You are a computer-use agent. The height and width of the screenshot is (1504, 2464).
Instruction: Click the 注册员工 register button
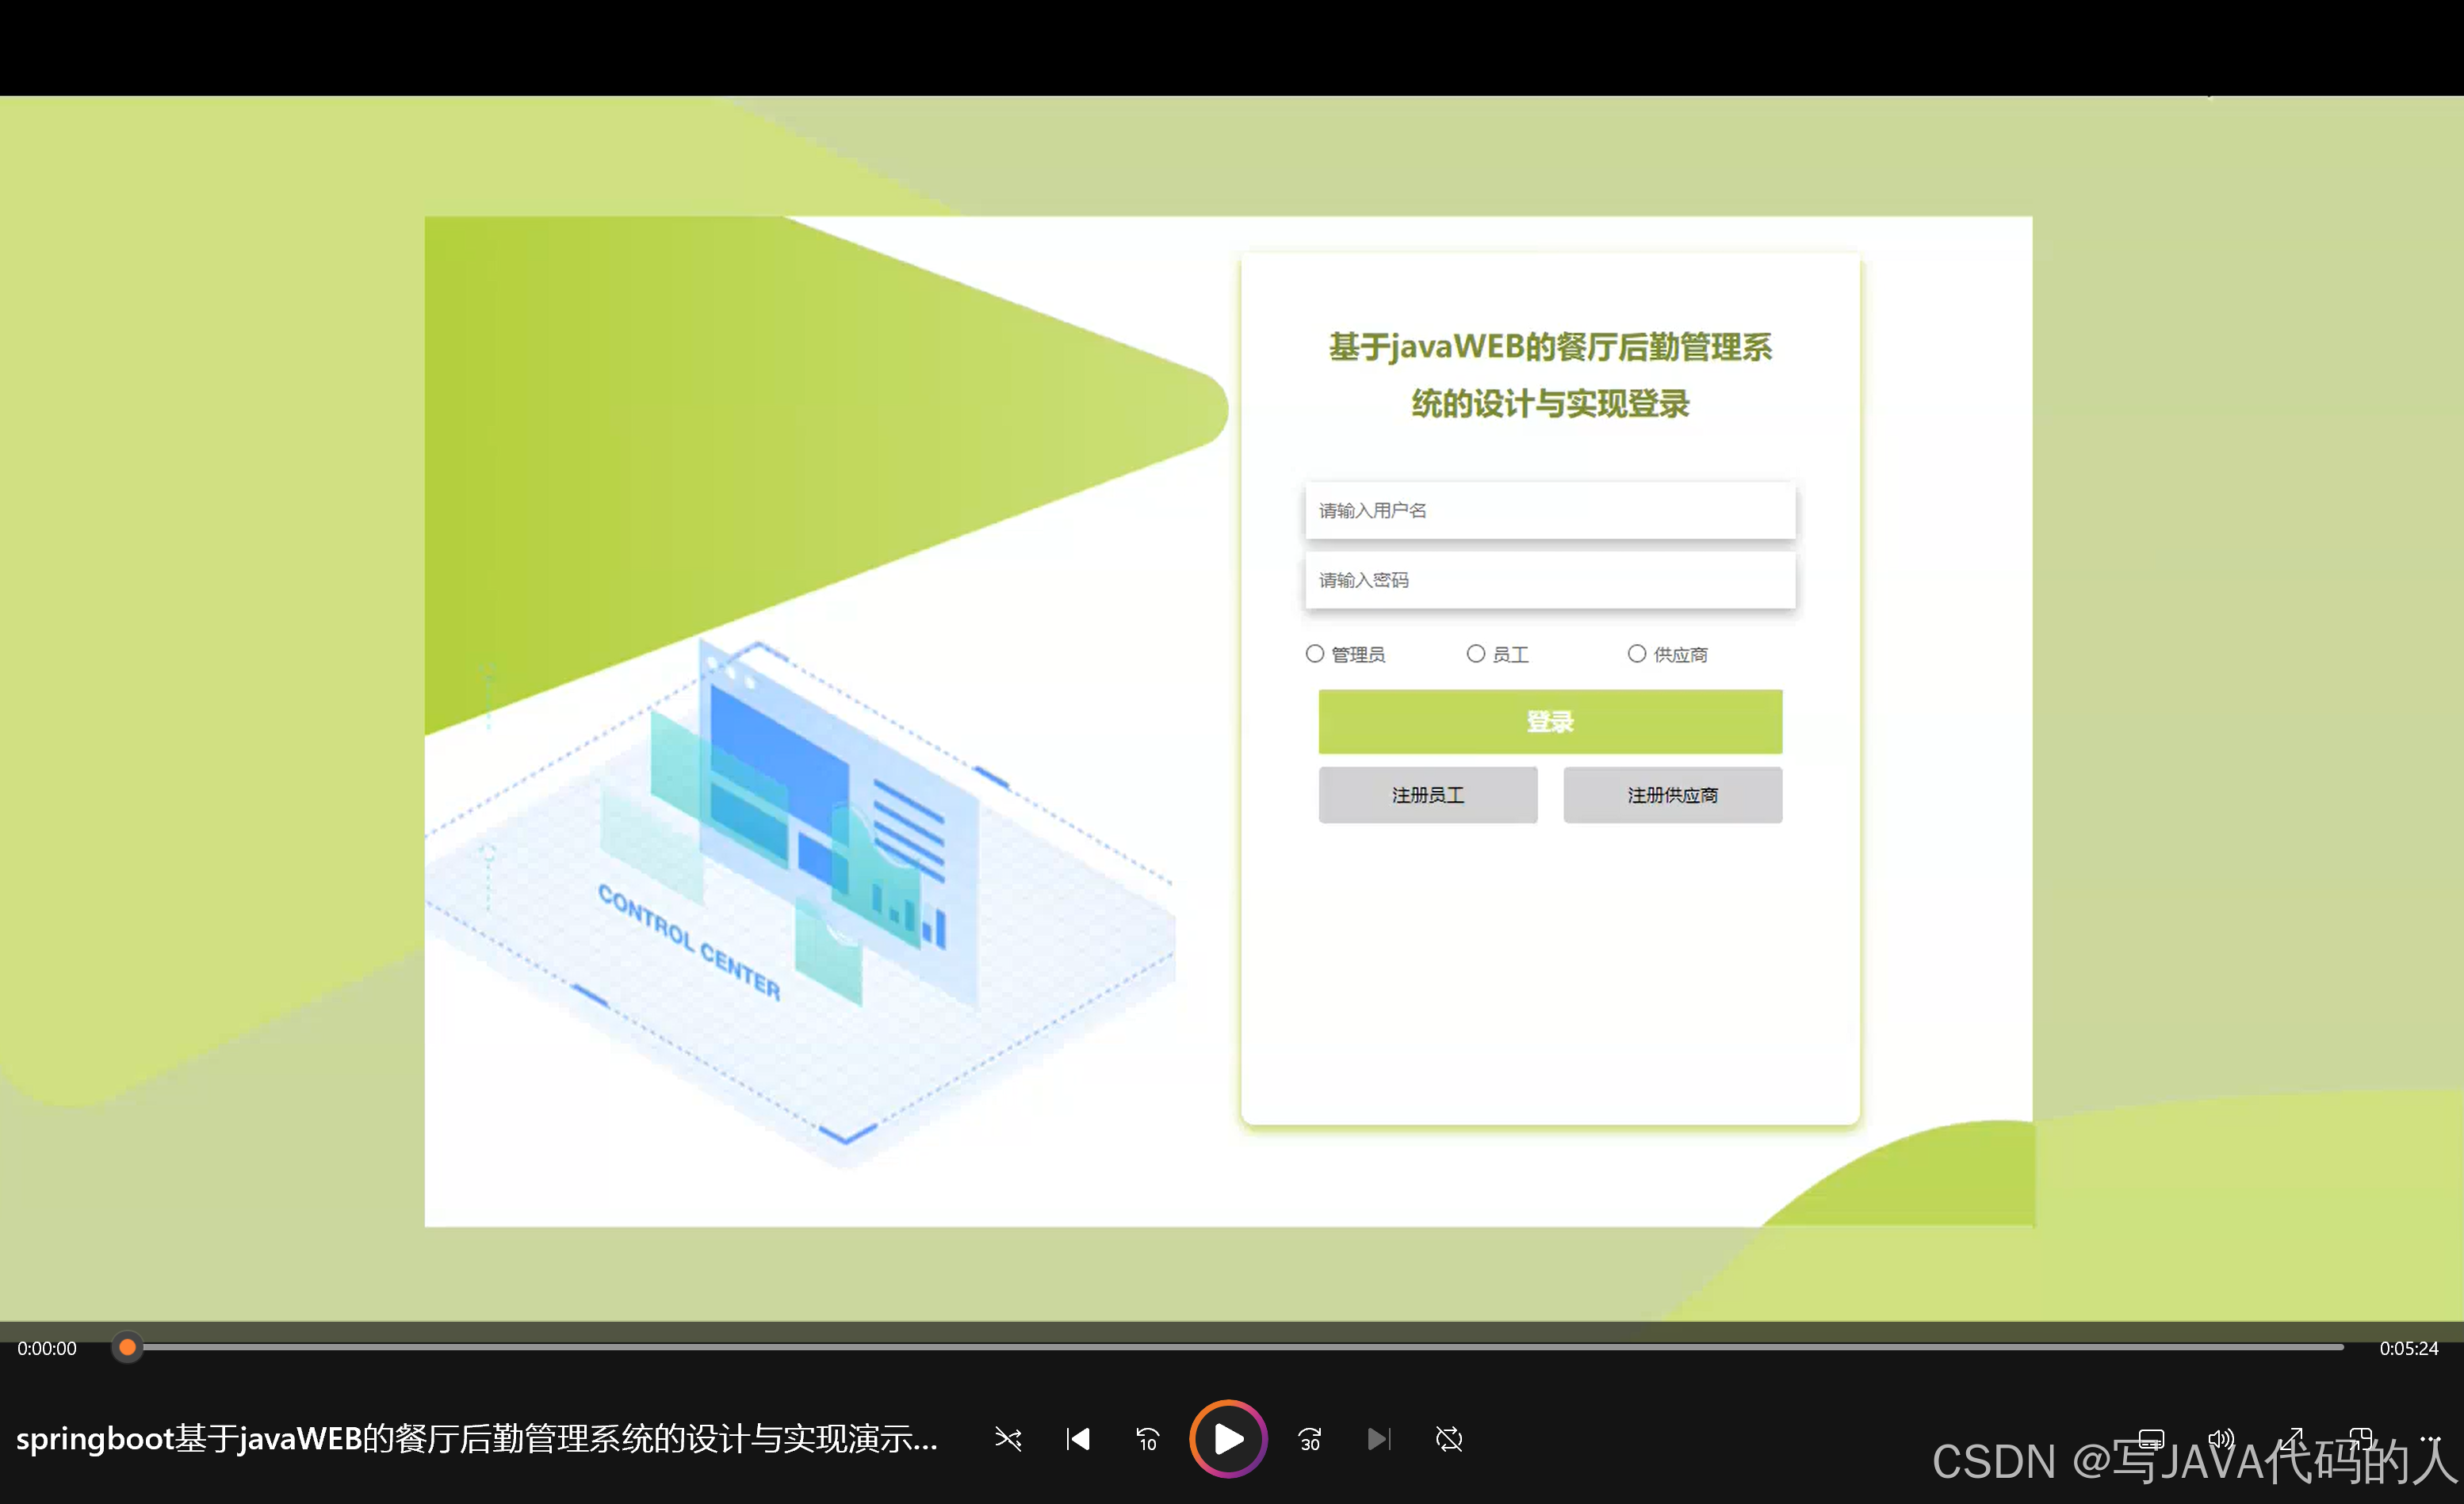tap(1428, 795)
